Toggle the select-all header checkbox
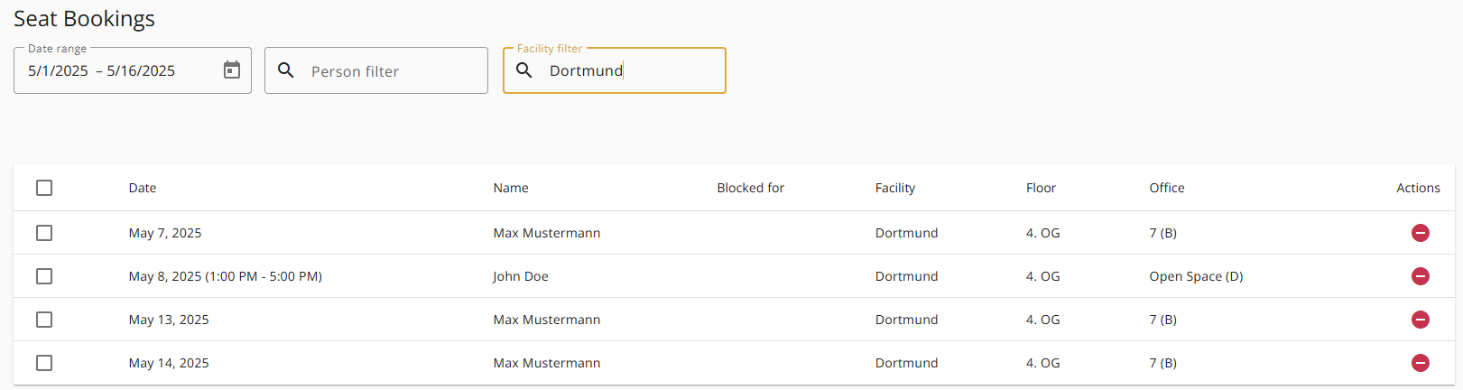1463x390 pixels. tap(44, 188)
